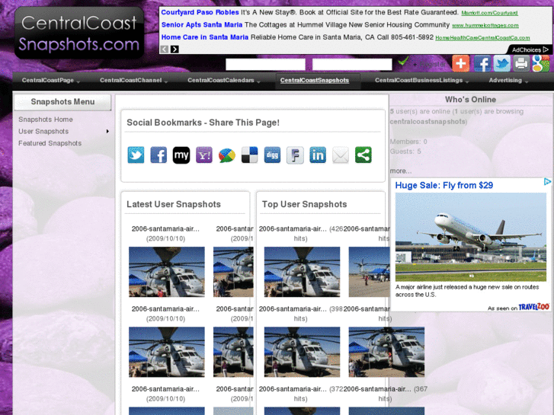Open the thumbnail above the 367 hits caption
The width and height of the screenshot is (554, 415).
coord(386,352)
